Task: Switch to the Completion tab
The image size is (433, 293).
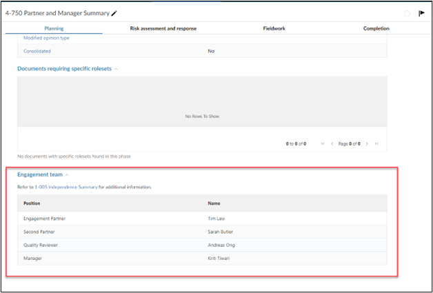Action: point(376,28)
